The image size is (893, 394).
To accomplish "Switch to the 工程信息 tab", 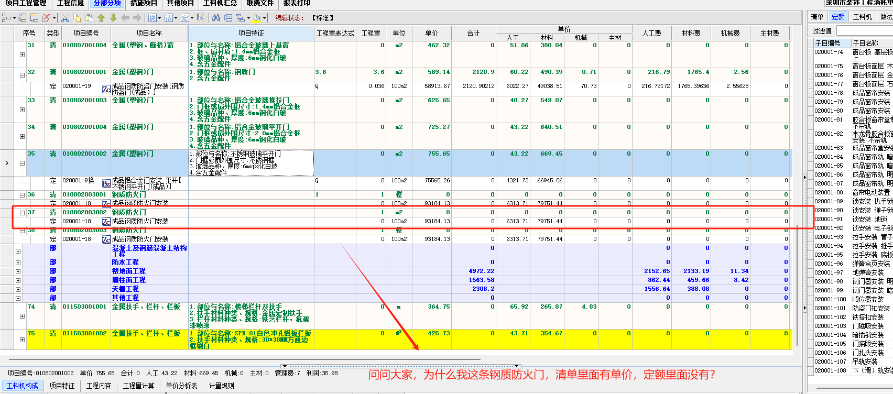I will click(x=71, y=3).
